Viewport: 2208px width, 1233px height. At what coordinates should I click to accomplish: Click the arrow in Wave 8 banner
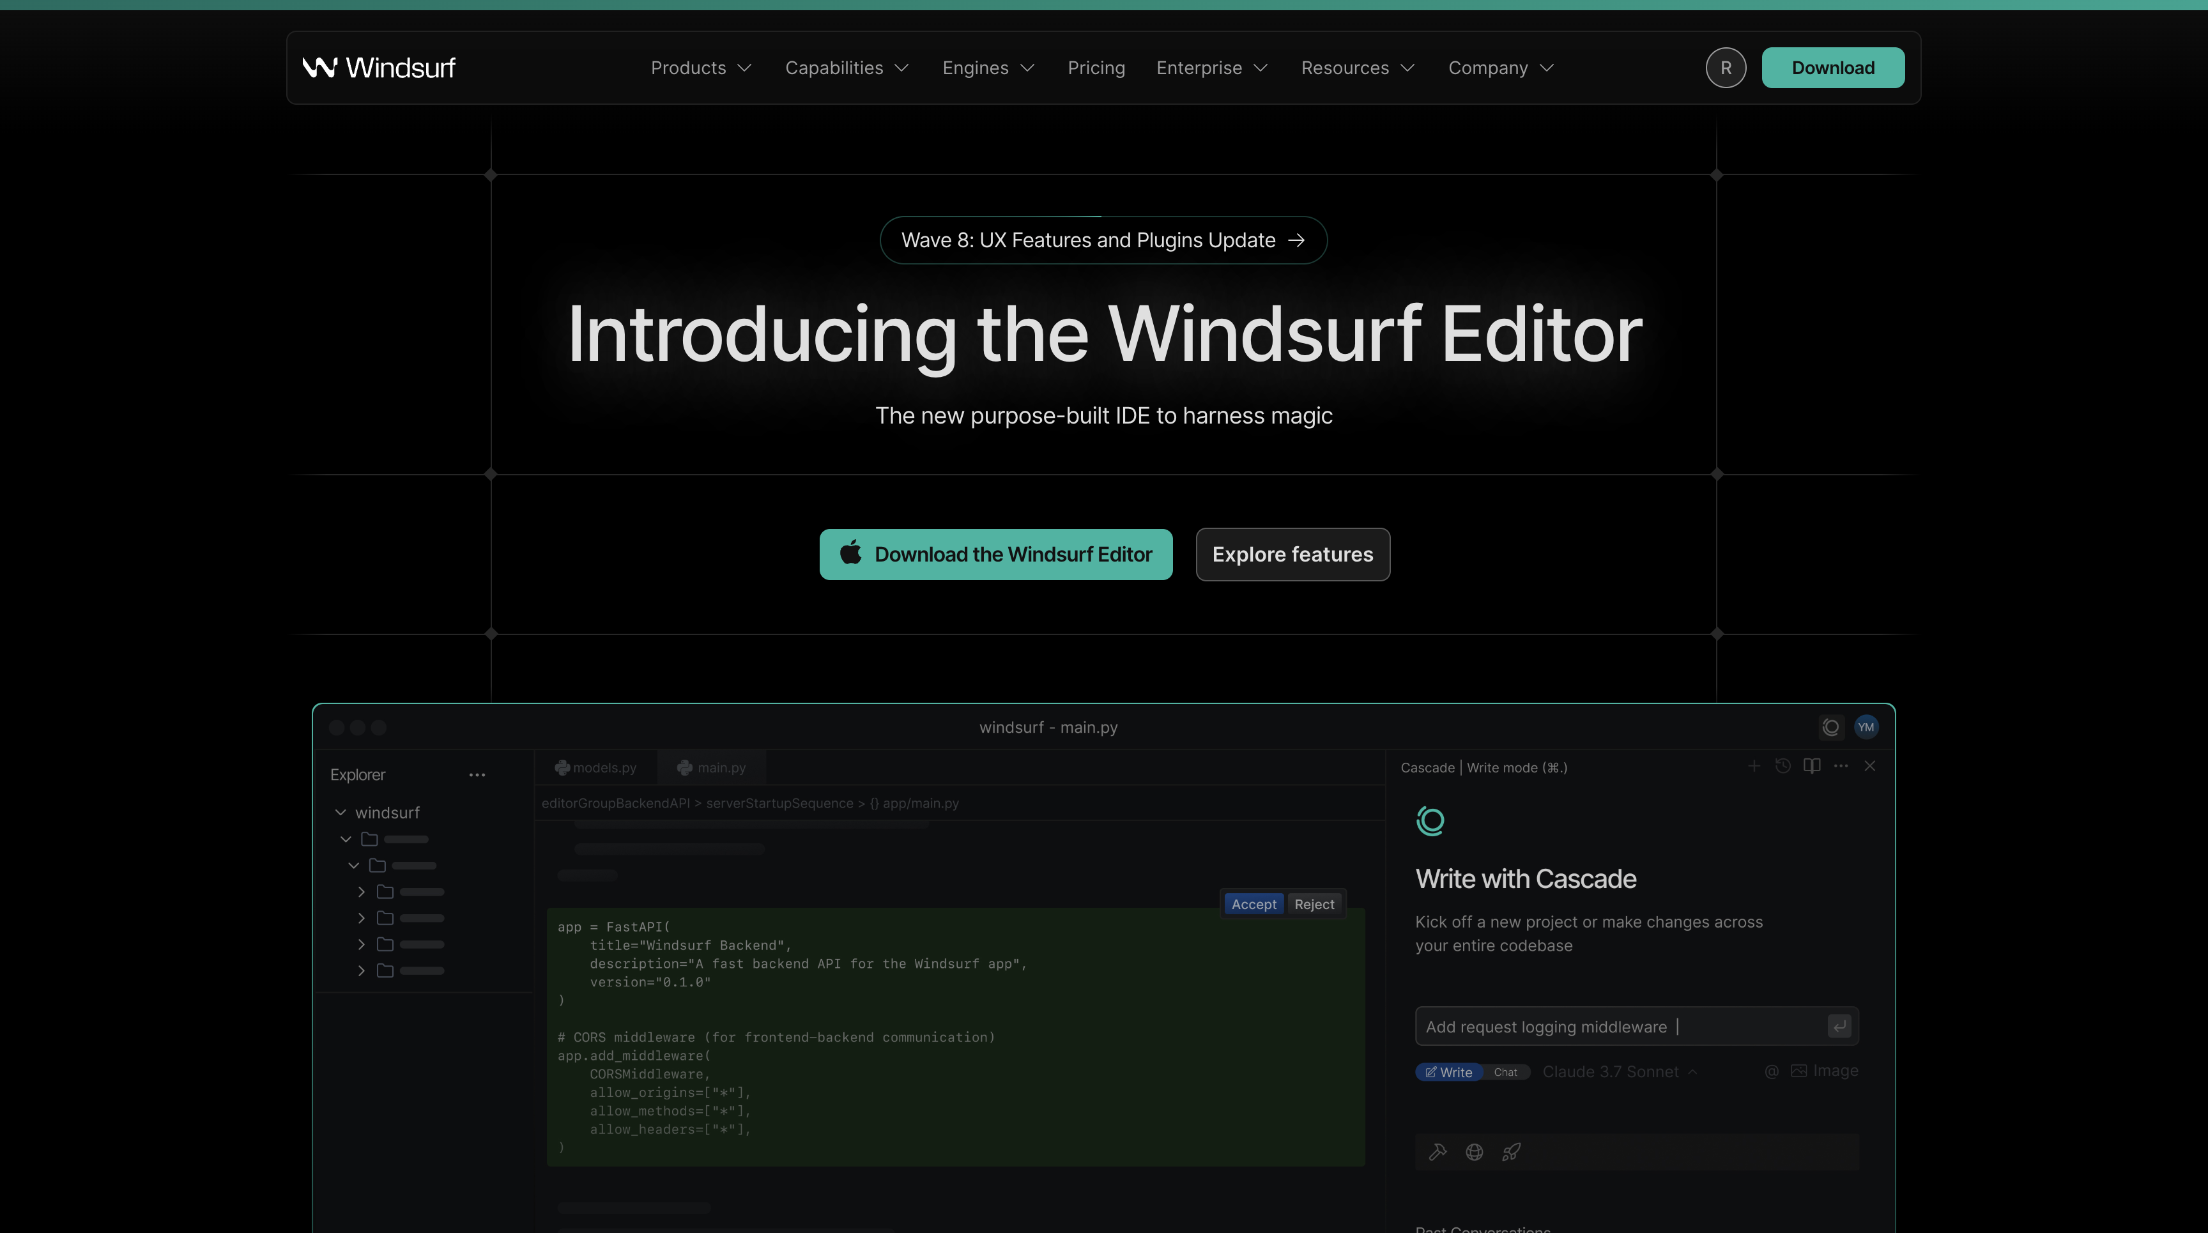pyautogui.click(x=1297, y=240)
